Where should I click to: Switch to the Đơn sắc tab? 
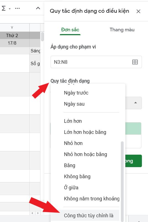(x=70, y=30)
